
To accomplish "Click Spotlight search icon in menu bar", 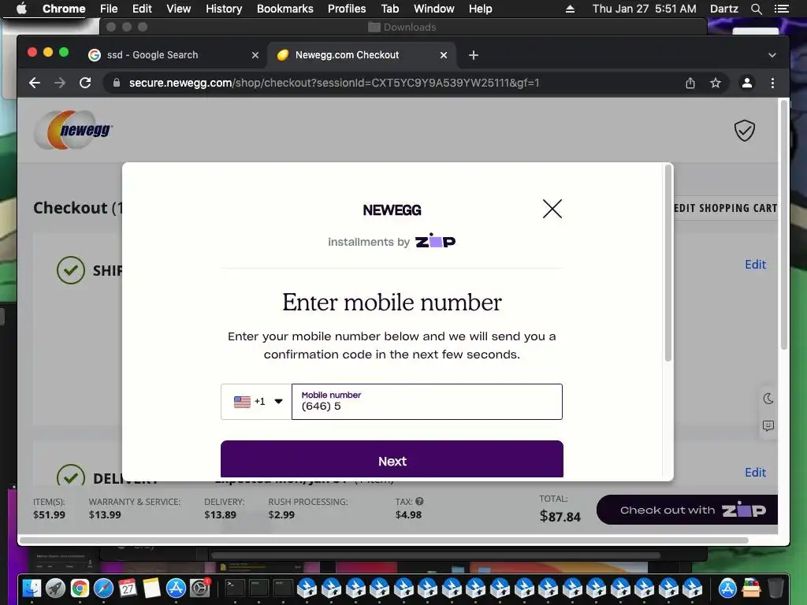I will (756, 9).
